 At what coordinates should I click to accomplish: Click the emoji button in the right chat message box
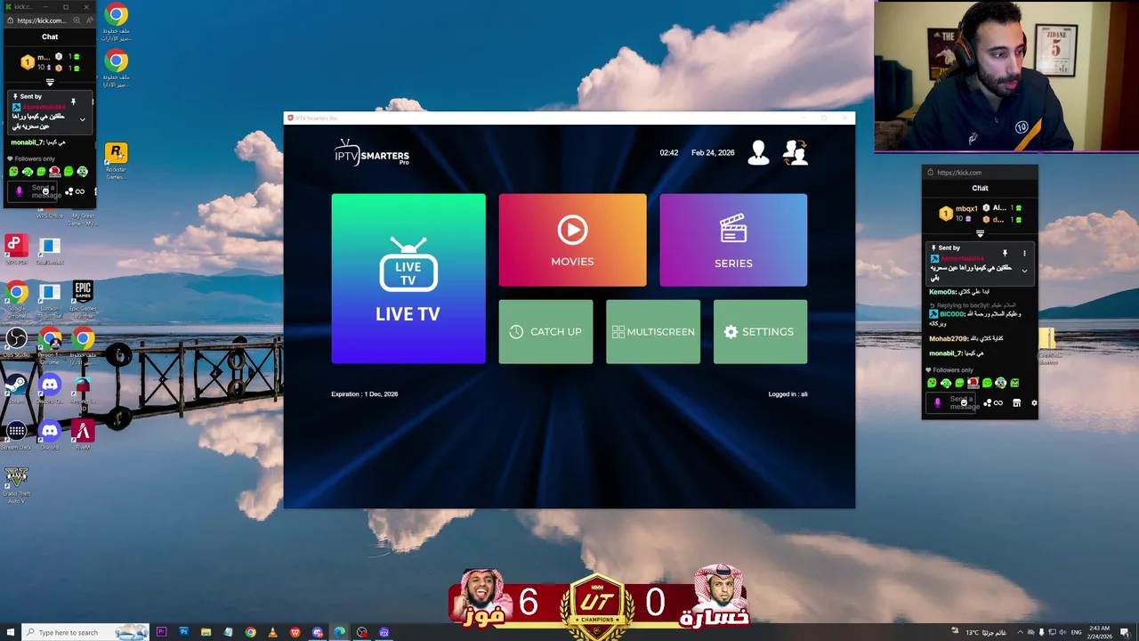[x=964, y=403]
